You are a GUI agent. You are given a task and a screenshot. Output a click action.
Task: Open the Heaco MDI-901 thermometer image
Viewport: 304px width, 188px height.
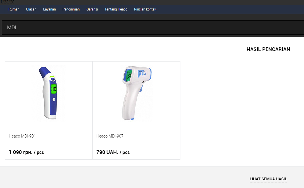coord(49,93)
